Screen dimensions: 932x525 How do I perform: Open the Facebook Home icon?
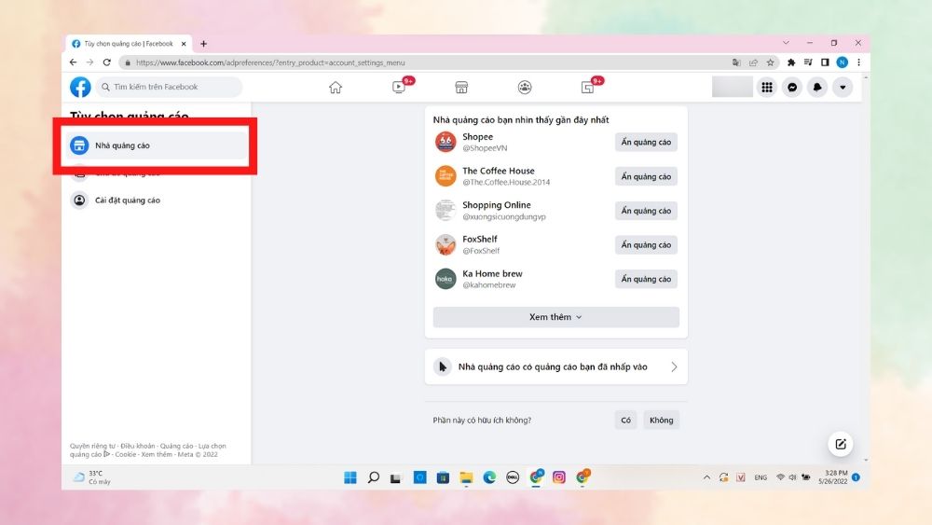point(336,87)
